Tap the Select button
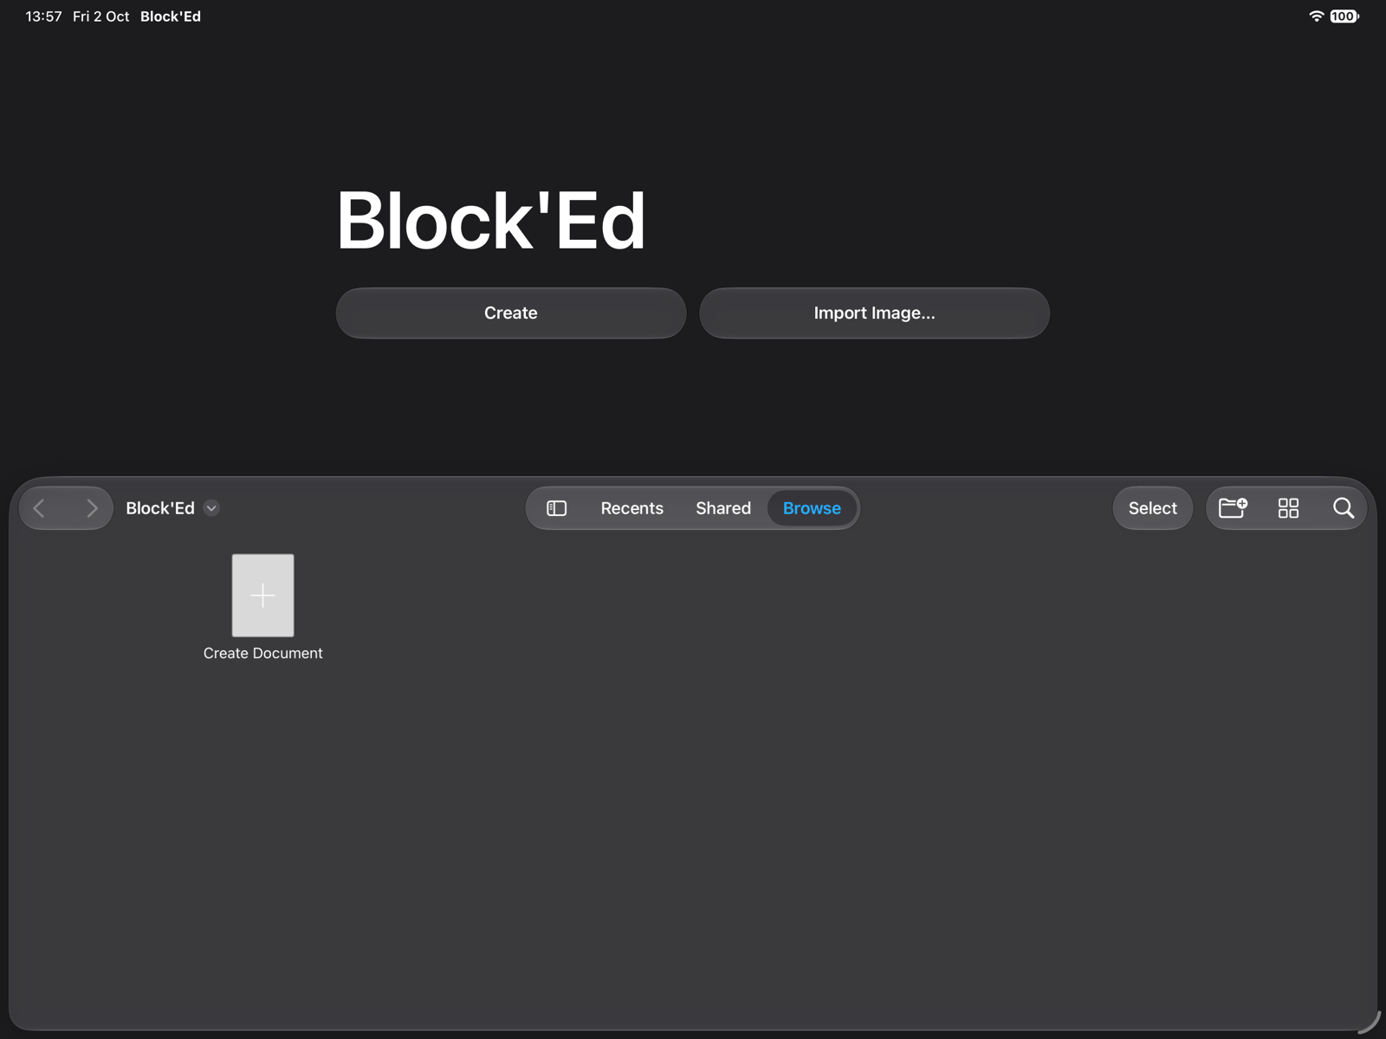The height and width of the screenshot is (1039, 1386). coord(1152,508)
